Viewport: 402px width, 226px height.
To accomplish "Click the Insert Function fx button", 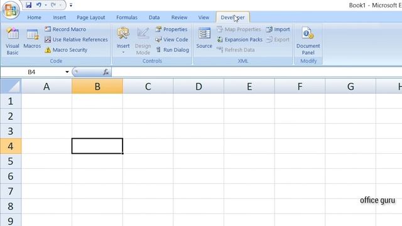I will pyautogui.click(x=106, y=72).
